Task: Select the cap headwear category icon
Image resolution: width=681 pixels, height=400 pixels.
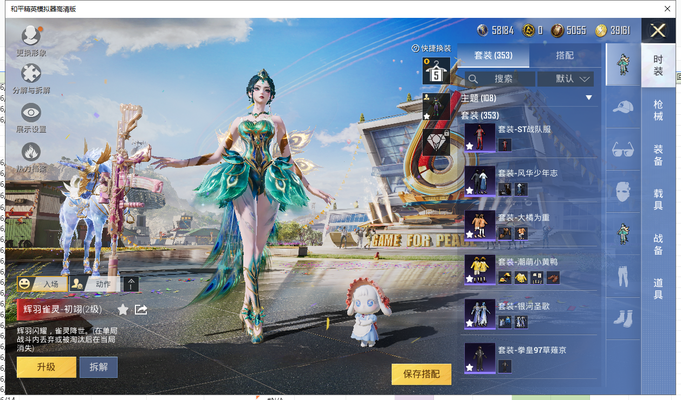Action: pos(623,107)
